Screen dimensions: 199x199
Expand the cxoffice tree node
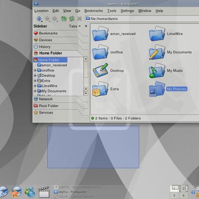click(35, 70)
